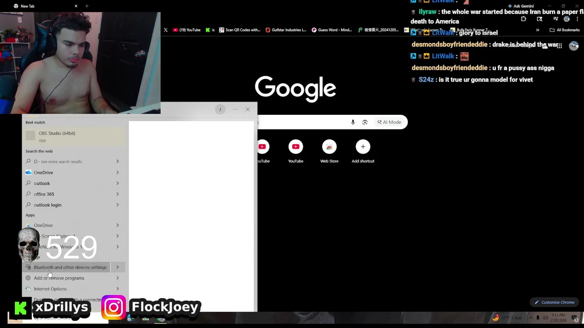Viewport: 584px width, 328px height.
Task: Start voice search with the microphone icon
Action: coord(353,122)
